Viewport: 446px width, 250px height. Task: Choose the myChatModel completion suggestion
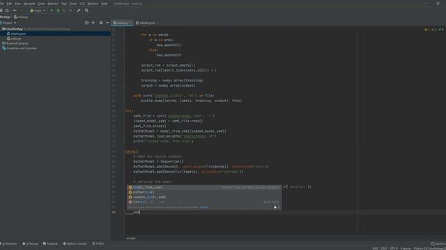(x=204, y=192)
